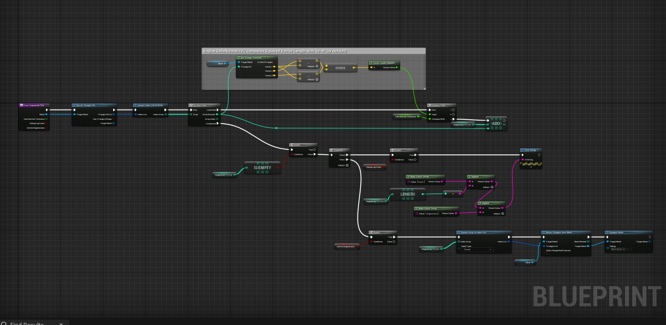The height and width of the screenshot is (325, 666).
Task: Select the Vector Length Squared node
Action: pos(384,65)
